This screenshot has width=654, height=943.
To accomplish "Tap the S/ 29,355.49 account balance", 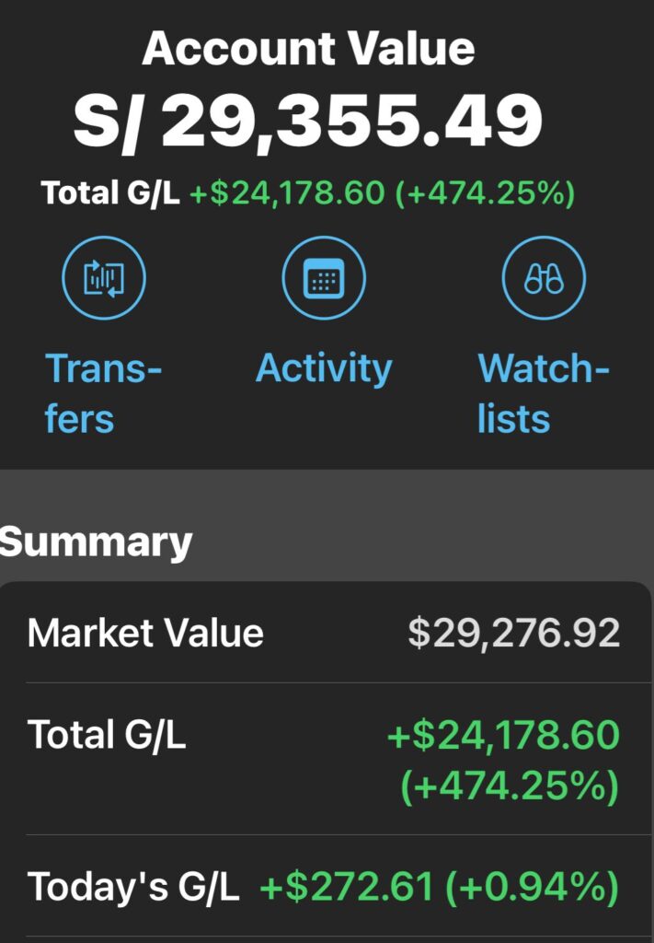I will (x=308, y=122).
